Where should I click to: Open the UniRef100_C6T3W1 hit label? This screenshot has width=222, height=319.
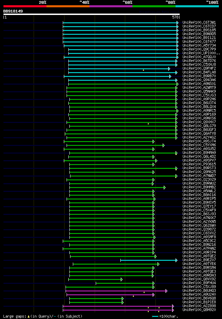(x=199, y=22)
